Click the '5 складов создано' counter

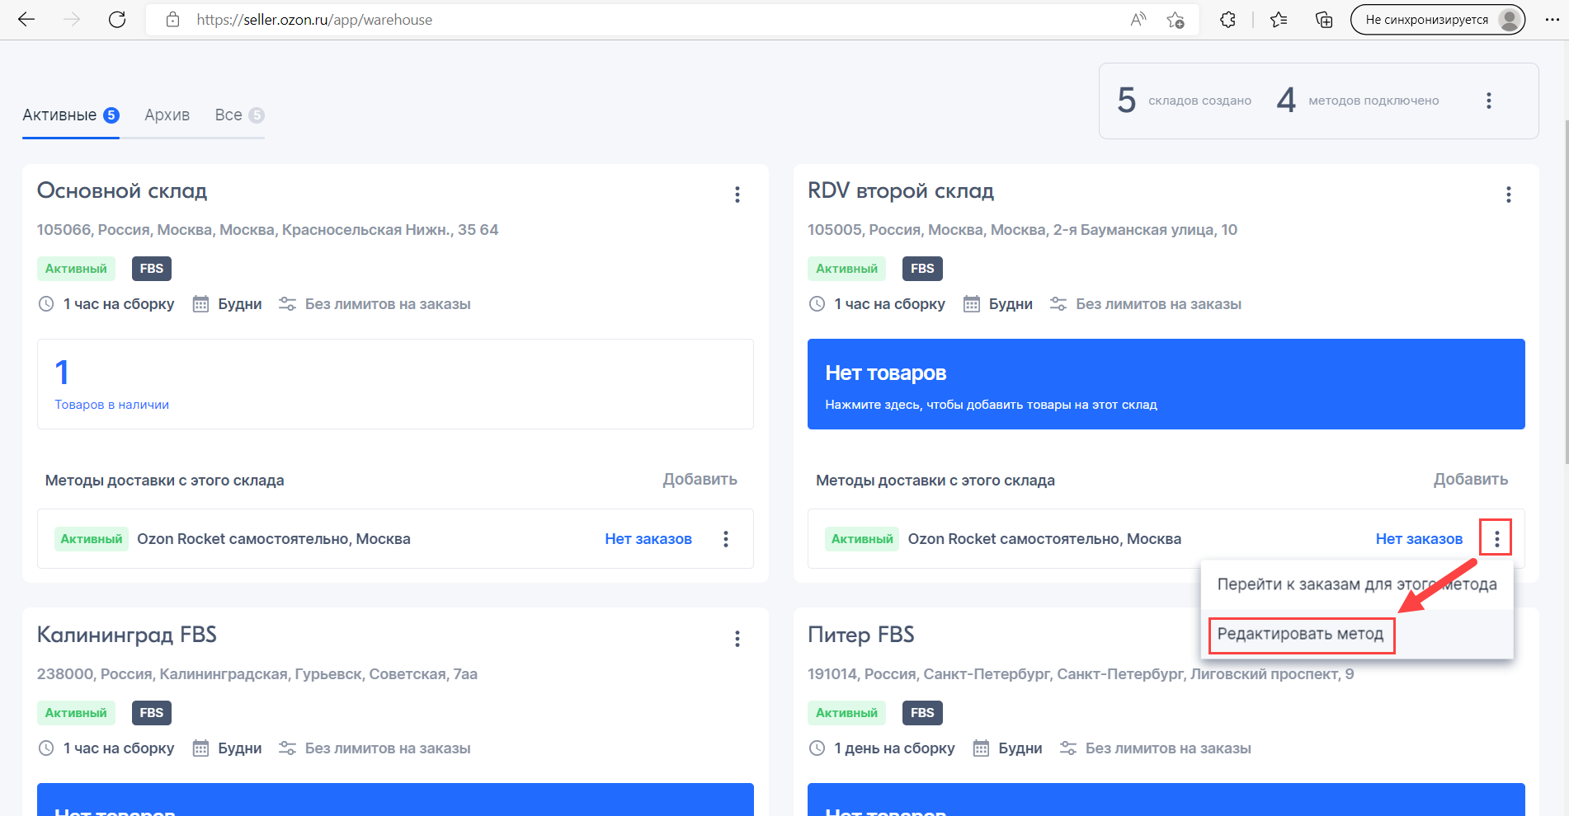click(1184, 101)
